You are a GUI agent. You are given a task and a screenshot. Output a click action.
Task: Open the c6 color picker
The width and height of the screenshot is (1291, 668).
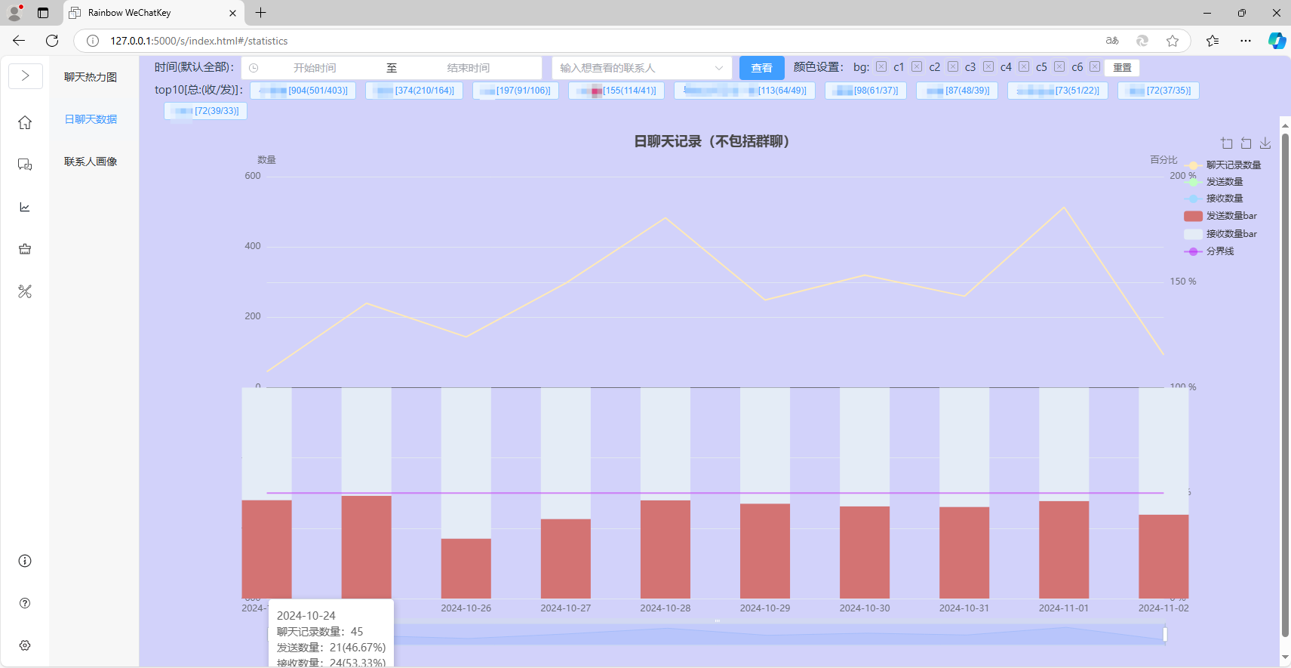[x=1095, y=67]
